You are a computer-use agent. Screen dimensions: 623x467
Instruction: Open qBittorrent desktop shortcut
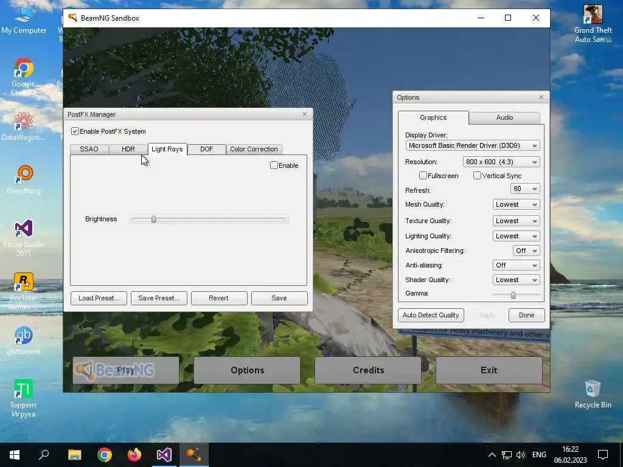[x=24, y=341]
